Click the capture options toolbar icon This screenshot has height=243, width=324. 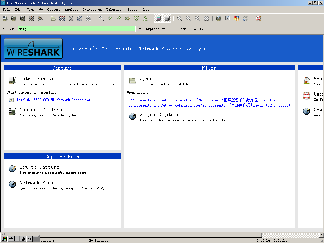pos(14,18)
